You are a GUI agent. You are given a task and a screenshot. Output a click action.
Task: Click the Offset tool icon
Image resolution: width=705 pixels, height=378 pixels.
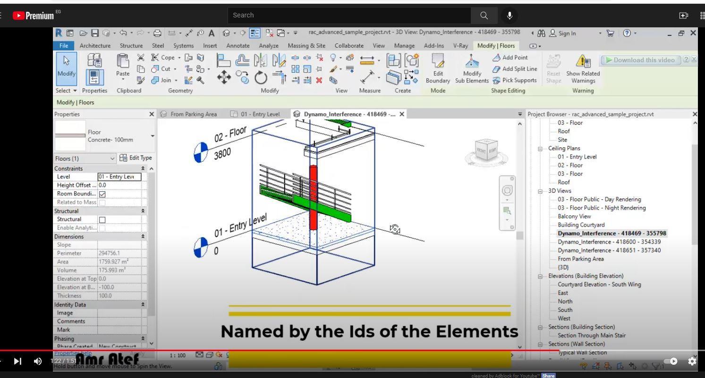(x=242, y=60)
